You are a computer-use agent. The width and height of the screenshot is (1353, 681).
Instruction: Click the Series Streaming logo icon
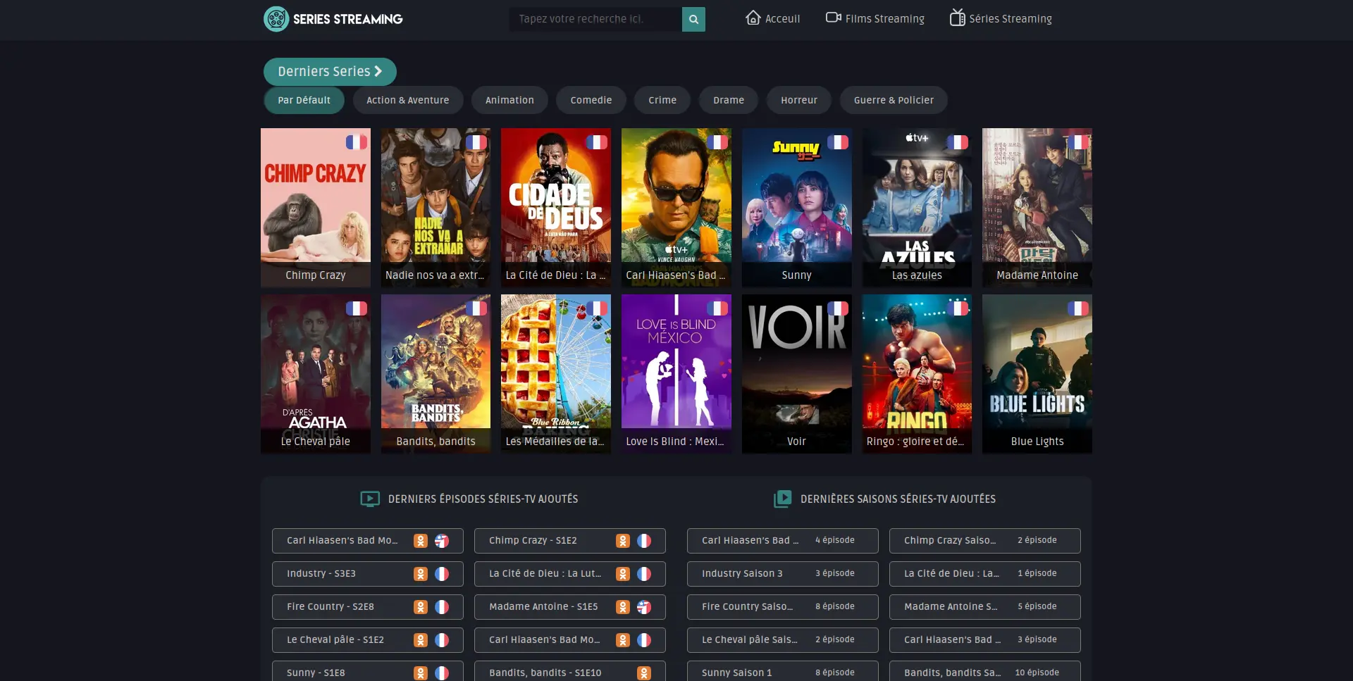click(276, 19)
